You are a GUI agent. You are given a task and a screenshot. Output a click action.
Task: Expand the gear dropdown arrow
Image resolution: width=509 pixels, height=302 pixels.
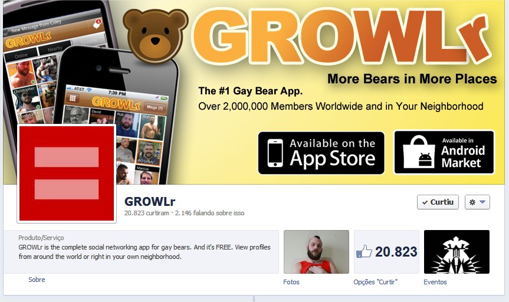coord(482,202)
